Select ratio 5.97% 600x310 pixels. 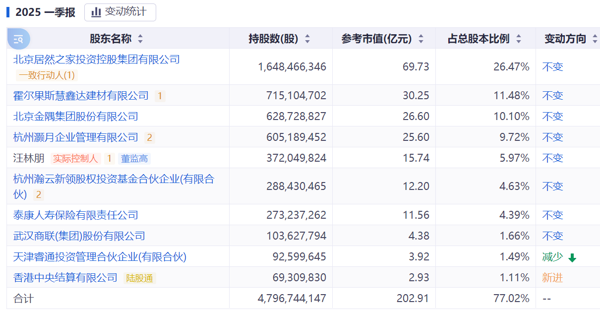[515, 158]
